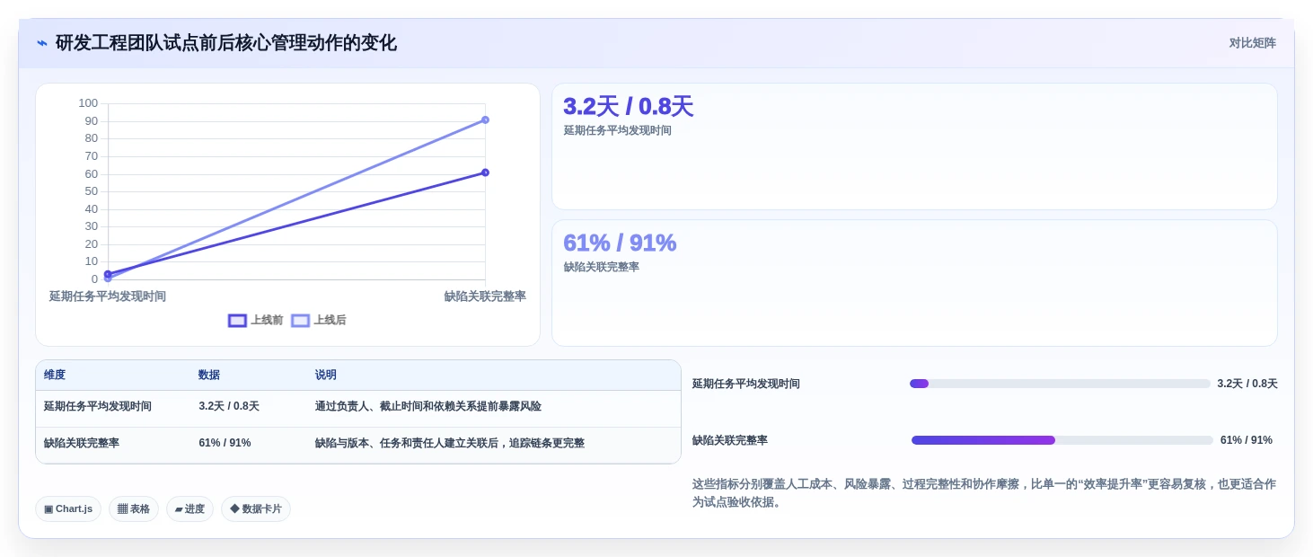Click the 上线前 legend color box
1313x557 pixels.
(x=237, y=321)
